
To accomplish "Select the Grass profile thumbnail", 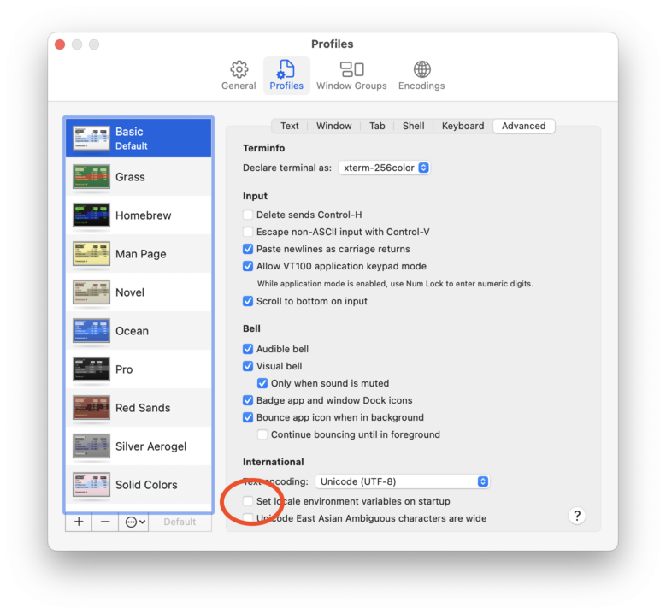I will tap(91, 177).
